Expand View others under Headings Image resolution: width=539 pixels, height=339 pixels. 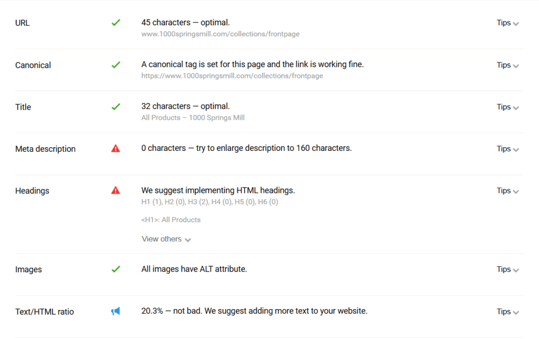(x=166, y=239)
